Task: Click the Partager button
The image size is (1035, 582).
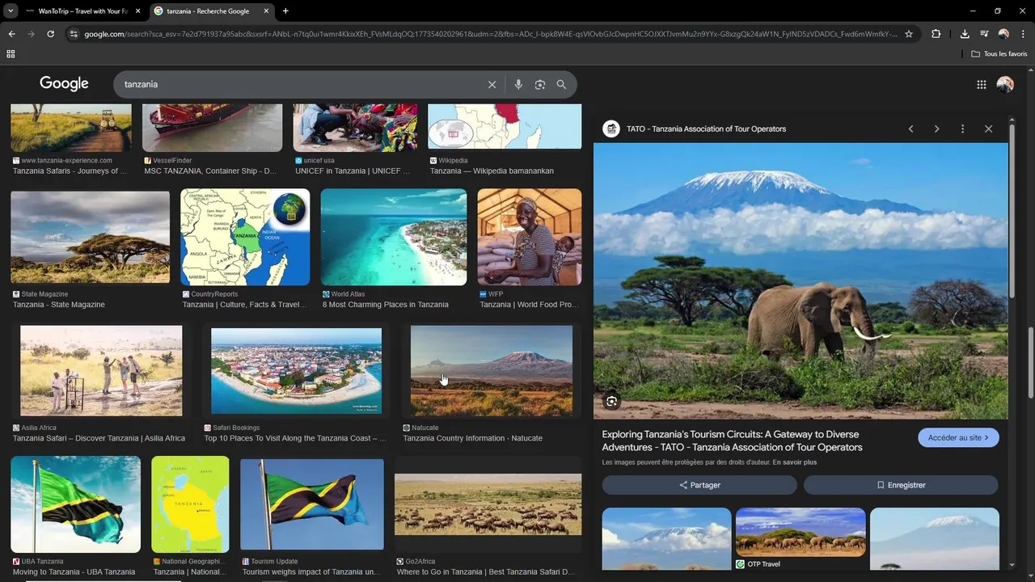Action: 699,485
